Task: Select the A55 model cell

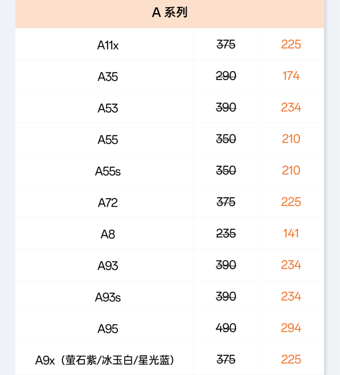Action: pyautogui.click(x=108, y=139)
